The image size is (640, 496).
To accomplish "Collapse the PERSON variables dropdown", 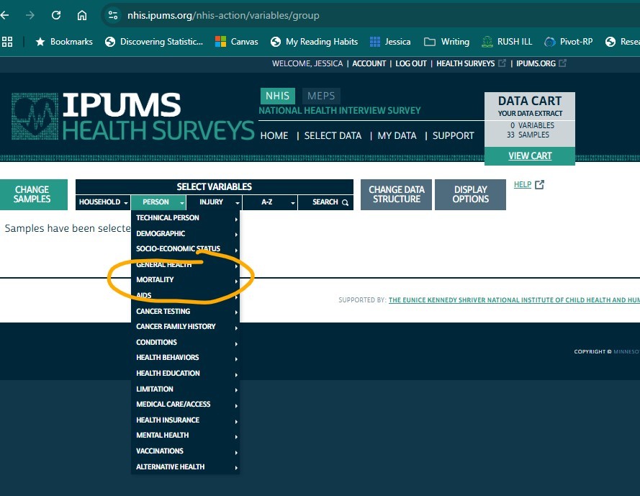I will click(x=159, y=202).
